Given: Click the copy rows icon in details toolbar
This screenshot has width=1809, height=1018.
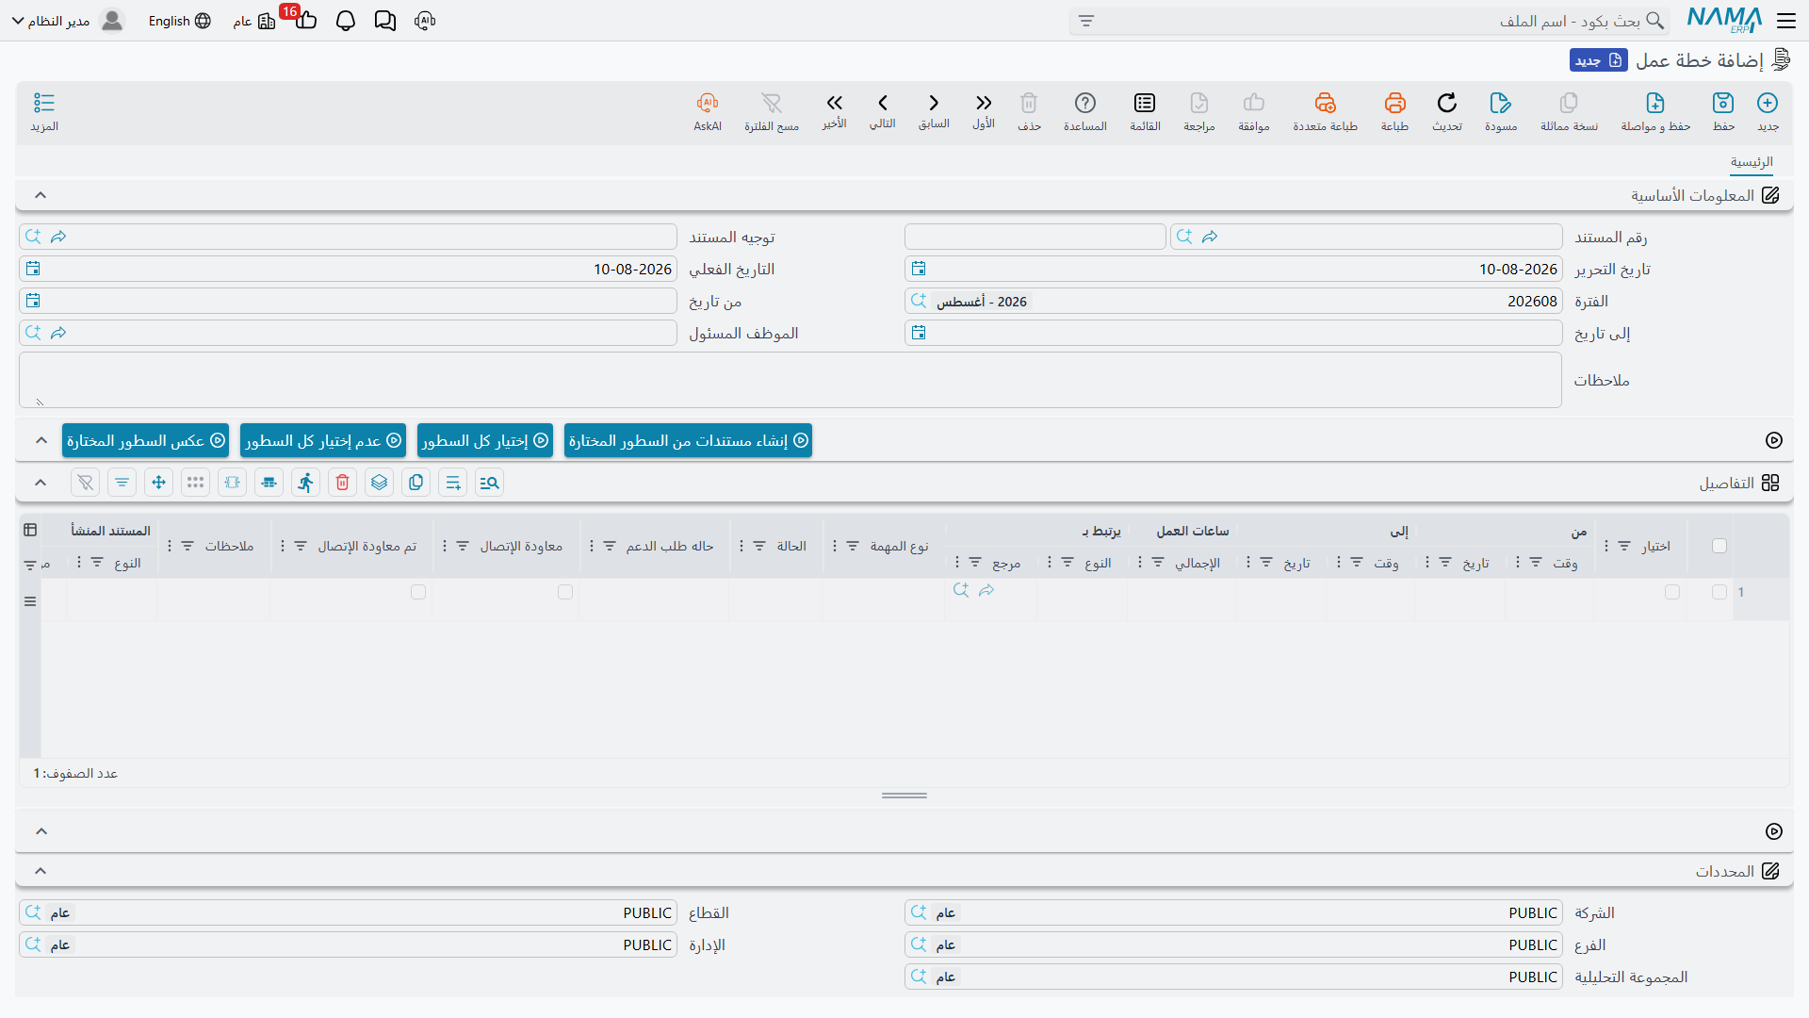Looking at the screenshot, I should (x=416, y=483).
